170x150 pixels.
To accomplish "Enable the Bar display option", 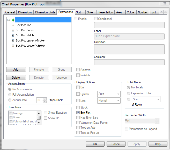I will point(78,87).
